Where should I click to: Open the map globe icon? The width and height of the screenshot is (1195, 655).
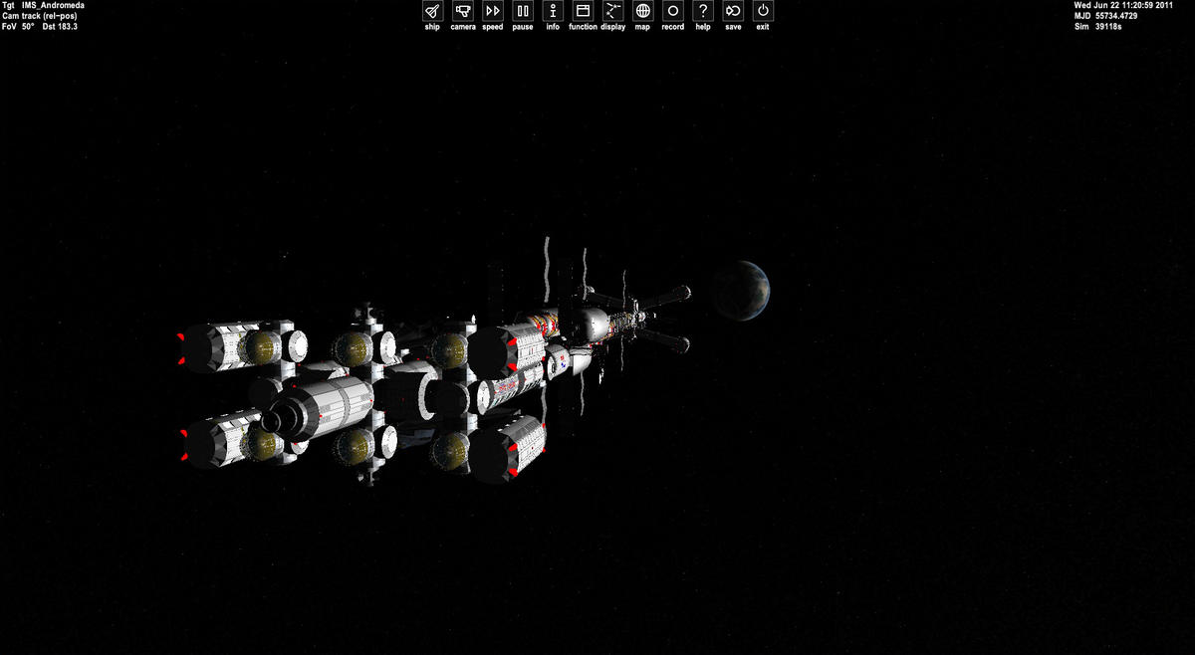coord(643,11)
